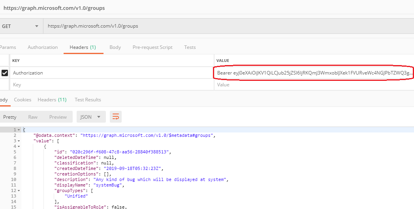
Task: Select the request Headers (1) tab
Action: coord(83,47)
